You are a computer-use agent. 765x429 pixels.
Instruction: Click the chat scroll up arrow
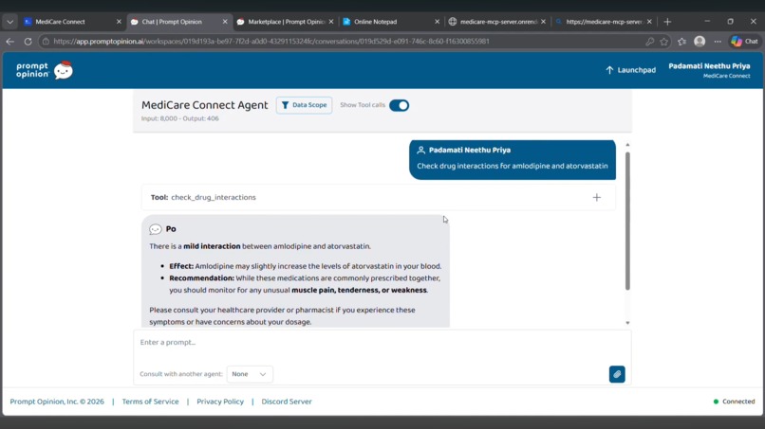tap(627, 145)
